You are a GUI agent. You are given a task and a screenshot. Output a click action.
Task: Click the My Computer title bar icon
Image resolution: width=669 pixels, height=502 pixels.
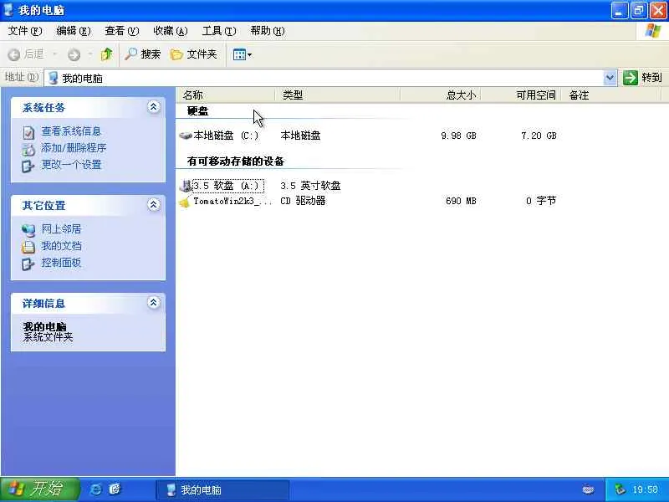click(8, 9)
